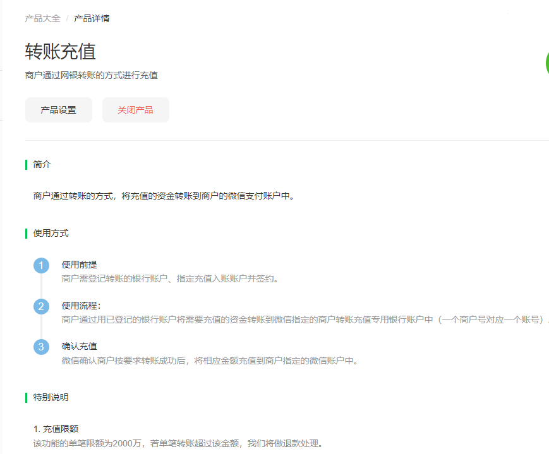Click description starting 商户通过用已登记的银行账户
The image size is (549, 454).
305,320
